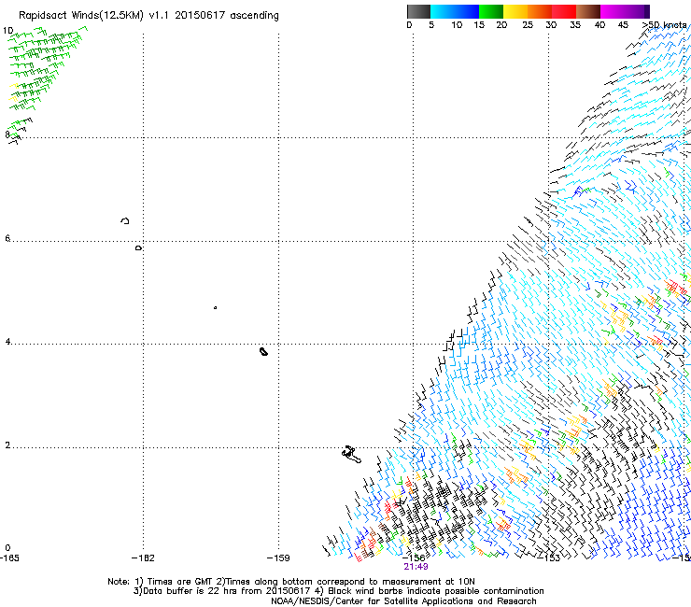Click the green 15-20 knots legend segment
691x607 pixels.
(491, 11)
